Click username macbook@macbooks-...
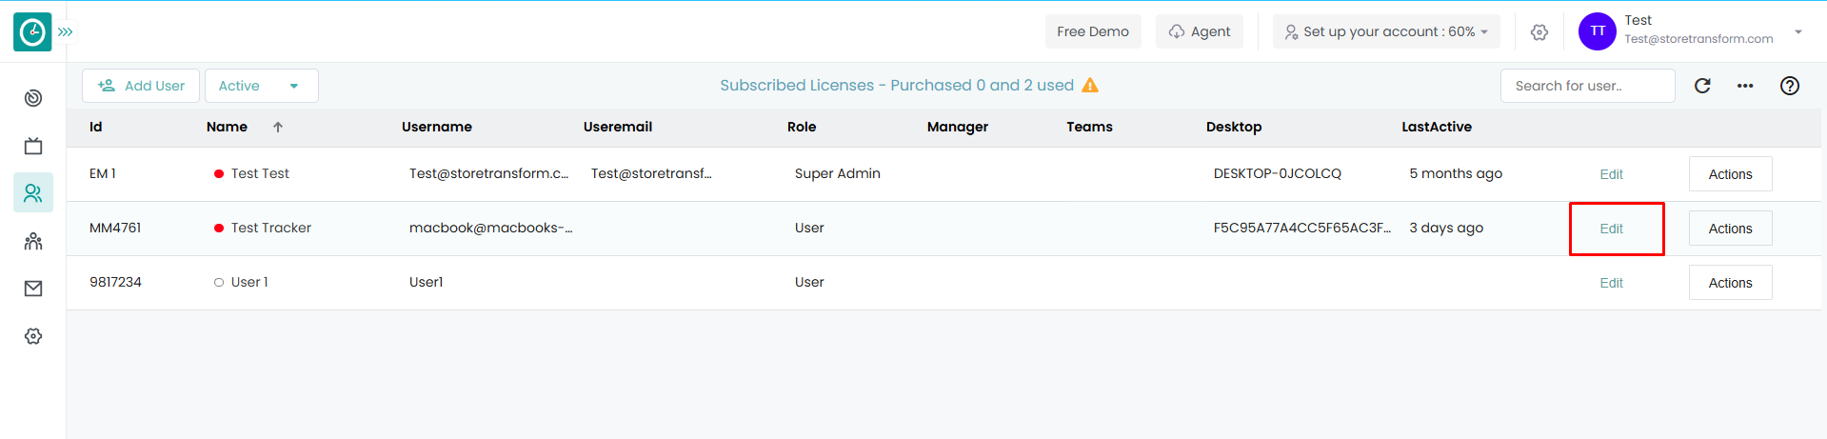Viewport: 1827px width, 439px height. (491, 228)
